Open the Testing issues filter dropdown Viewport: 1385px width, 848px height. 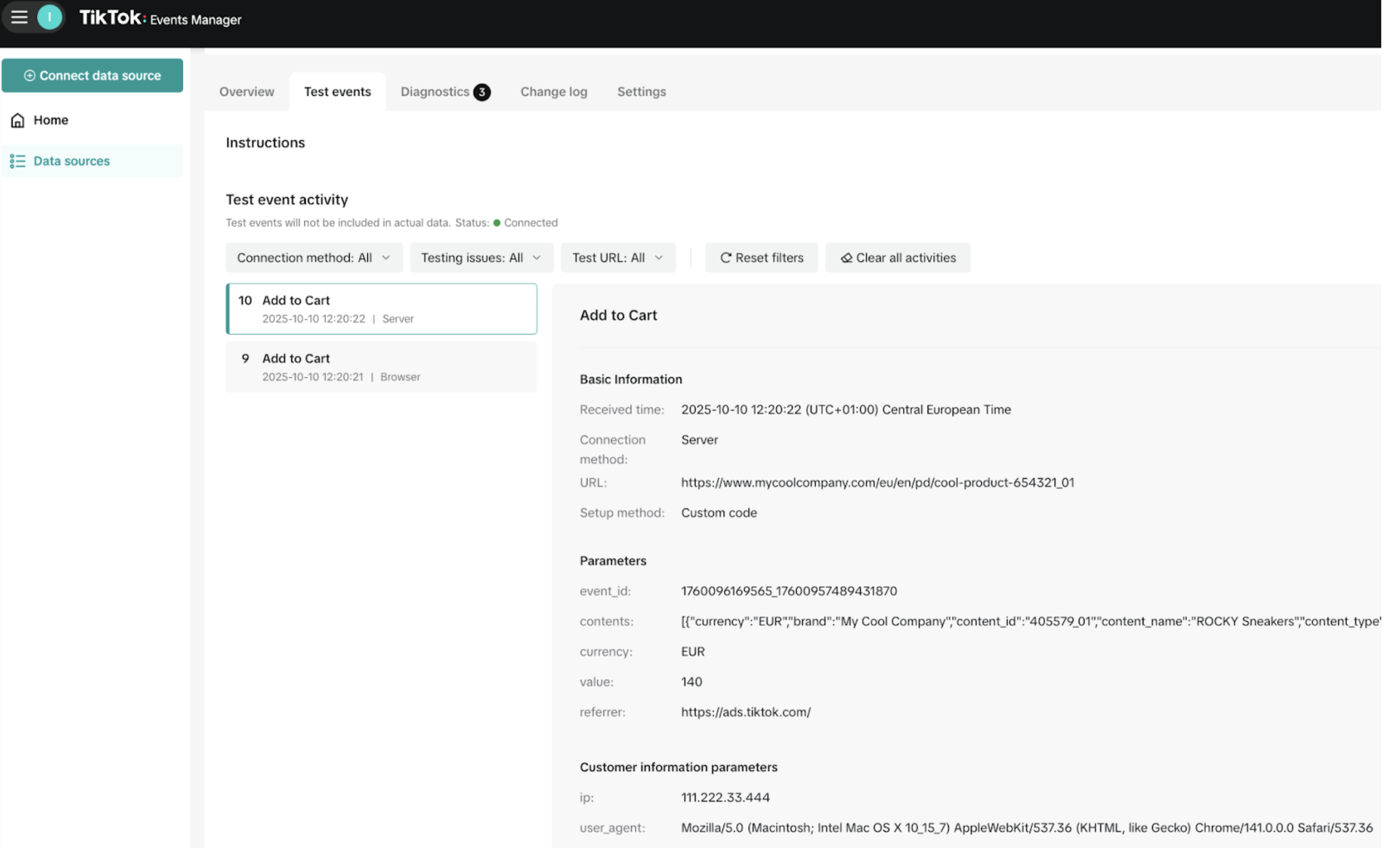[x=481, y=258]
